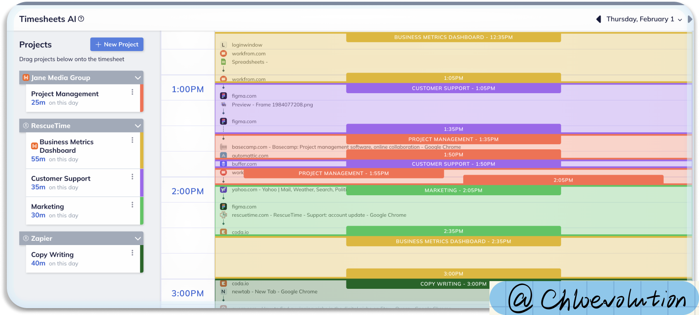Image resolution: width=699 pixels, height=315 pixels.
Task: Click the rescuetime.com activity icon
Action: point(223,215)
